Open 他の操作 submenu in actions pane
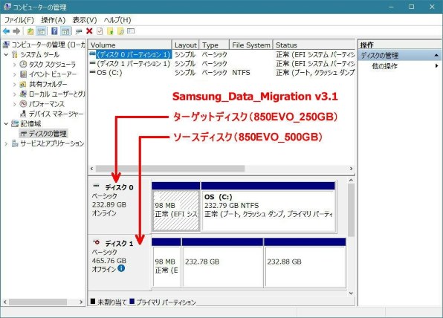443x318 pixels. pyautogui.click(x=385, y=66)
